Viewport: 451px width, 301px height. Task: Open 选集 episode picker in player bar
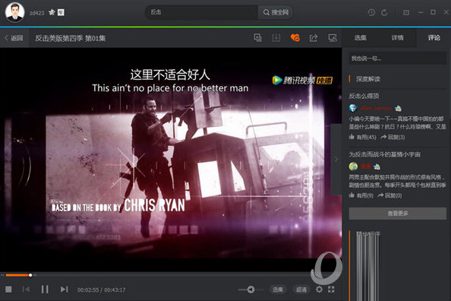278,290
